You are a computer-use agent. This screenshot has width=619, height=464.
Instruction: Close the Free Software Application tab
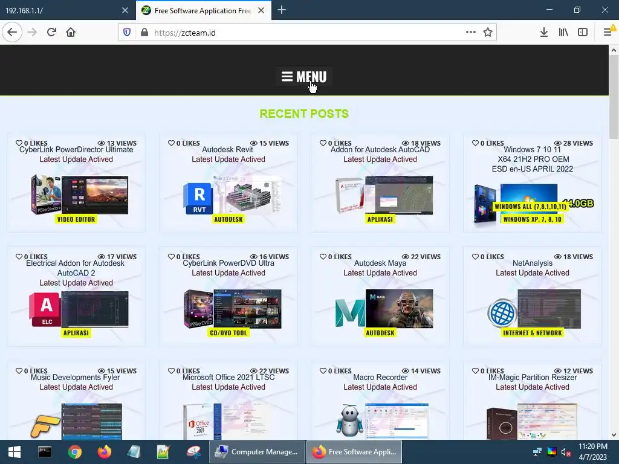click(x=261, y=10)
